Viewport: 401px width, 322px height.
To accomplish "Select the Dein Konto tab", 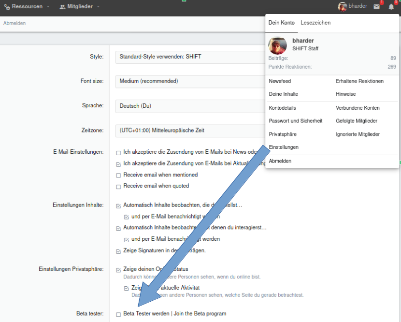I will tap(281, 23).
